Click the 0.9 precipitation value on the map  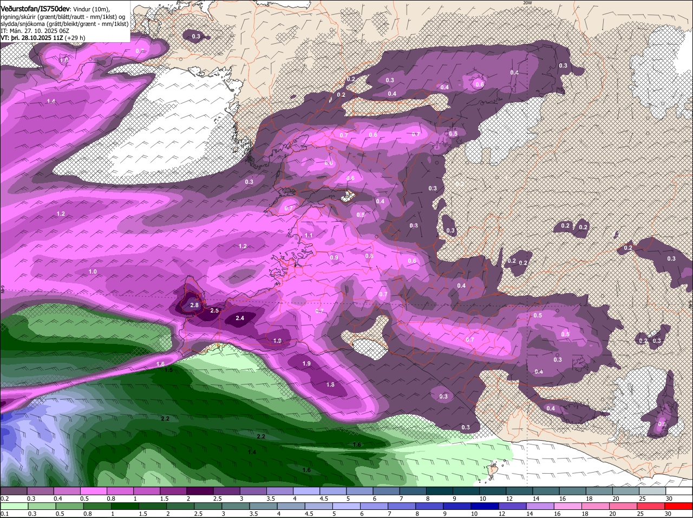click(x=334, y=257)
